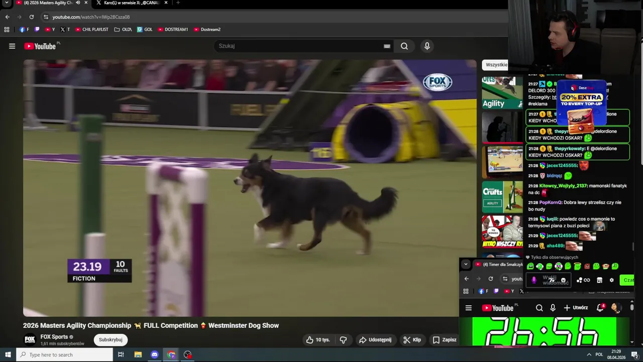The height and width of the screenshot is (362, 643).
Task: Open YouTube bookmark labeled Y
Action: click(50, 30)
